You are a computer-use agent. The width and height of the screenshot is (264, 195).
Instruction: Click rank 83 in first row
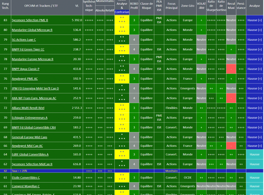coord(5,20)
